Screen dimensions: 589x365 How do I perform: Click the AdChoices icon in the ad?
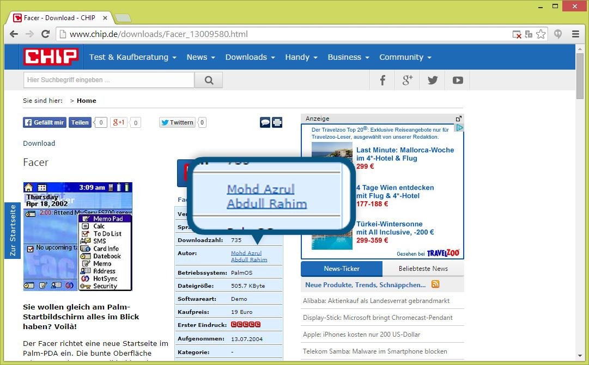[x=459, y=128]
